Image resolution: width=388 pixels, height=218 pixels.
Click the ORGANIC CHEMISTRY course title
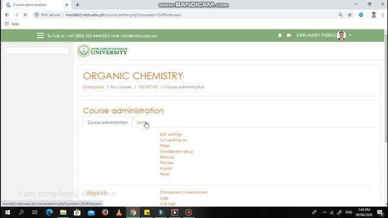pyautogui.click(x=133, y=76)
